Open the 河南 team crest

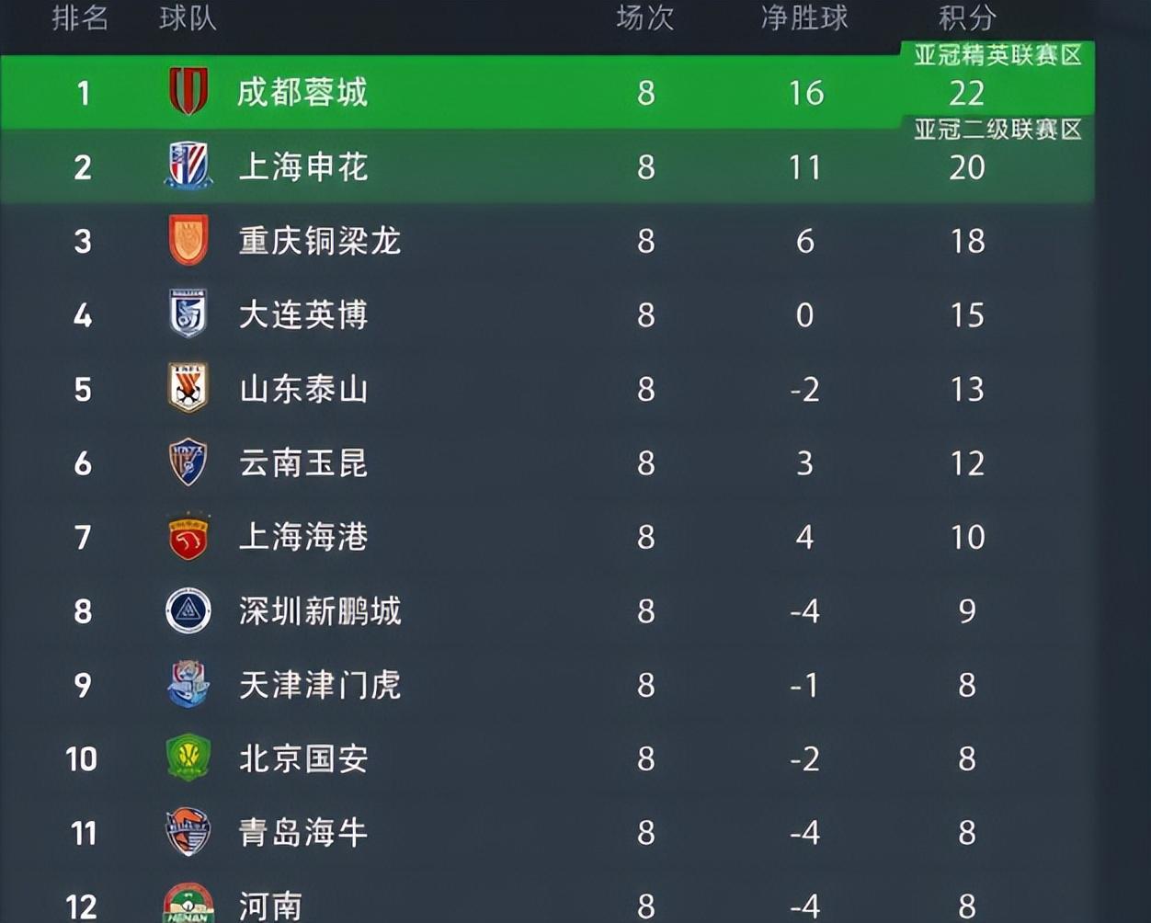pyautogui.click(x=188, y=903)
